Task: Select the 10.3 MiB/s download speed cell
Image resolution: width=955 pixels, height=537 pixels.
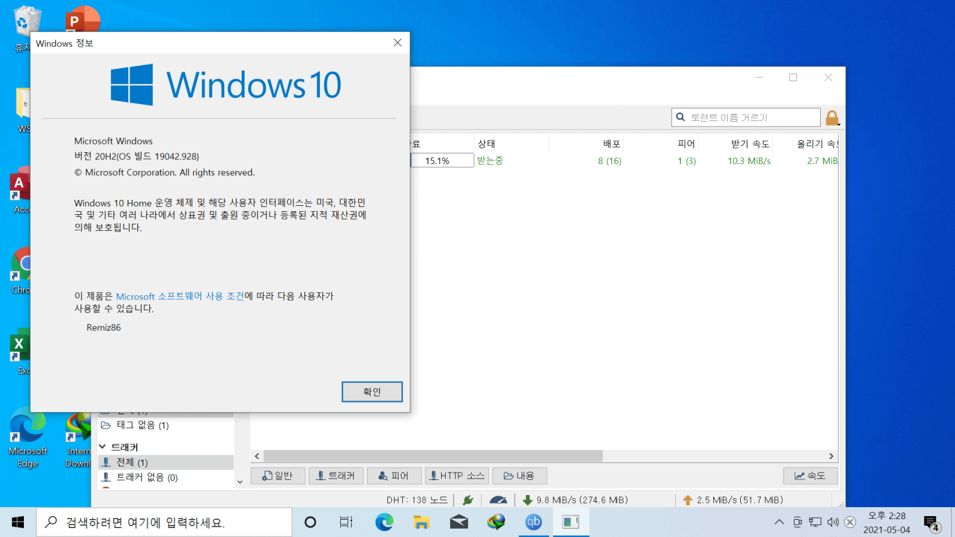Action: pyautogui.click(x=749, y=161)
